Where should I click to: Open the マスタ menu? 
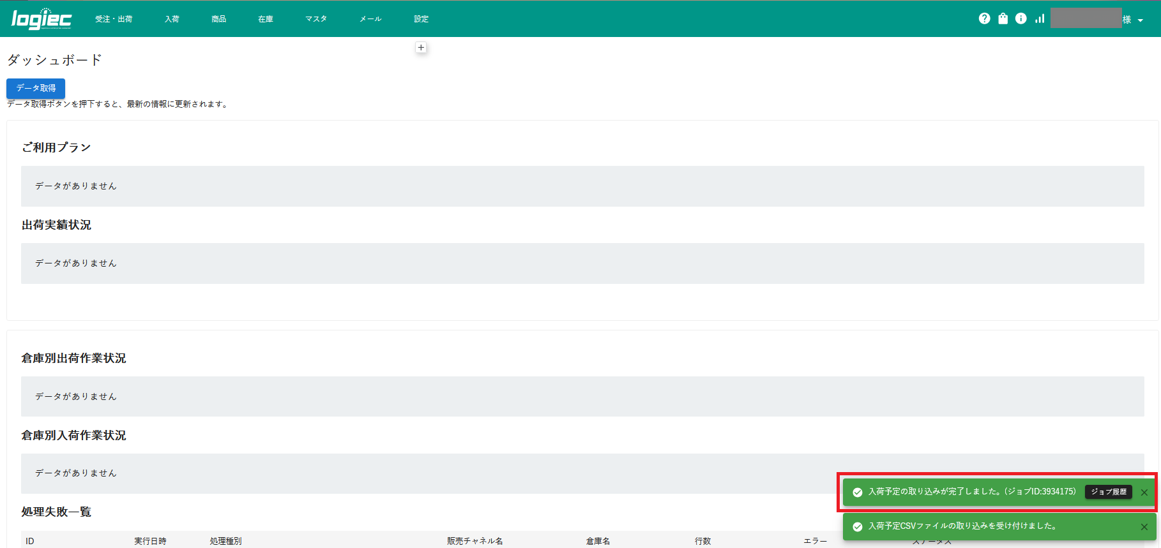coord(316,19)
